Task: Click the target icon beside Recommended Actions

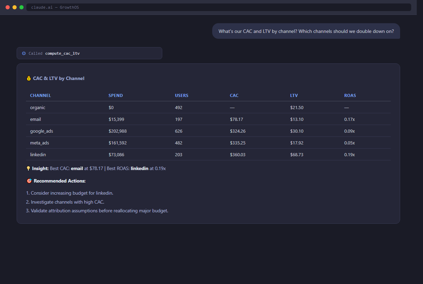Action: click(29, 181)
